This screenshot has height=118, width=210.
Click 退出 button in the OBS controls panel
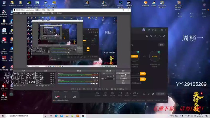point(123,83)
